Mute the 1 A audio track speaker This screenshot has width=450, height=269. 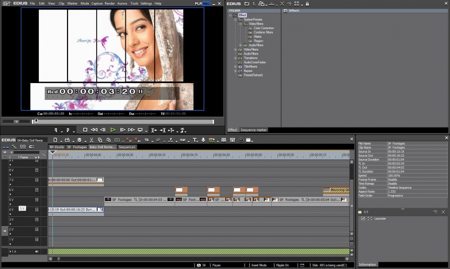point(37,252)
